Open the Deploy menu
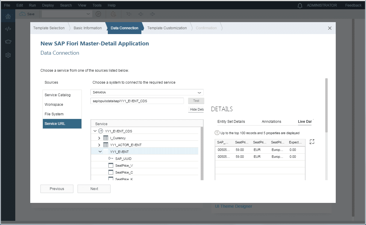 (48, 5)
